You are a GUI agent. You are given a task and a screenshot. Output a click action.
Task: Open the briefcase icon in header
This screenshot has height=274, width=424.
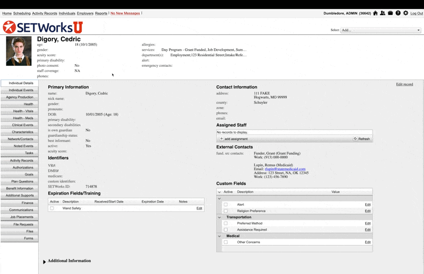pos(390,13)
